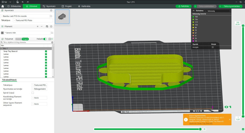Check the mozgás show checkbox
The width and height of the screenshot is (245, 133).
[213, 47]
